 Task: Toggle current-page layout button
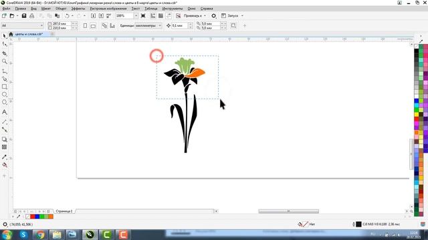112,25
